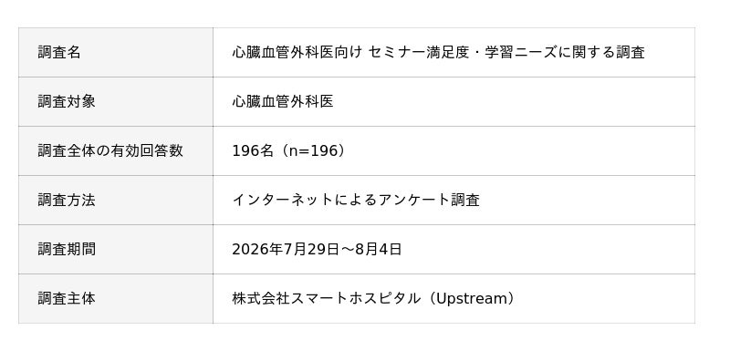Click the 調査方法 label cell
Screen dimensions: 730x351
tap(116, 201)
